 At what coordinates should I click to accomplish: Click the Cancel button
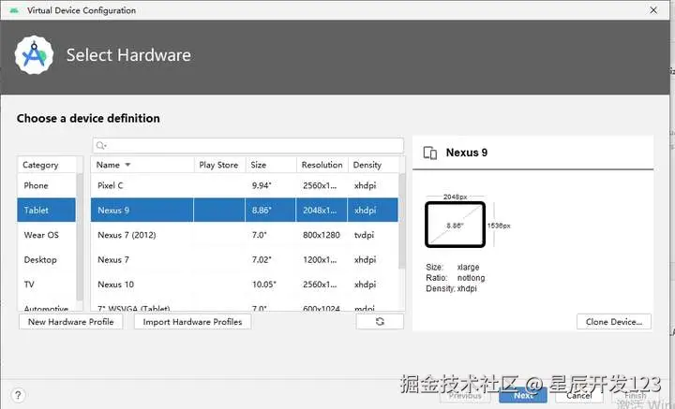click(x=579, y=395)
